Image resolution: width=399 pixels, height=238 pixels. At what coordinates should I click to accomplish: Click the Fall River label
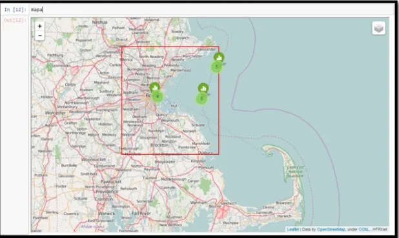coord(141,213)
